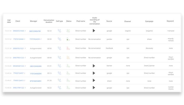The image size is (184, 105).
Task: Open client number 77422124457
Action: coord(18,73)
